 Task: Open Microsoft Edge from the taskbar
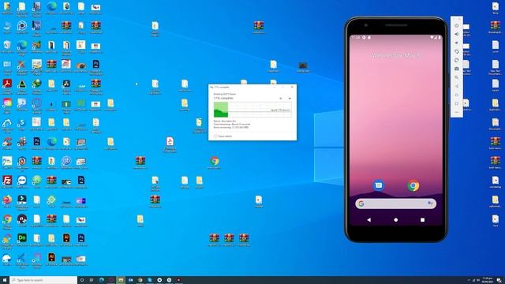click(x=102, y=280)
